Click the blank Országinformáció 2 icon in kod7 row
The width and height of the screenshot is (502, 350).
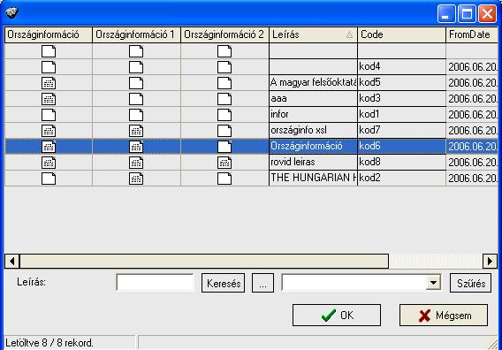224,131
